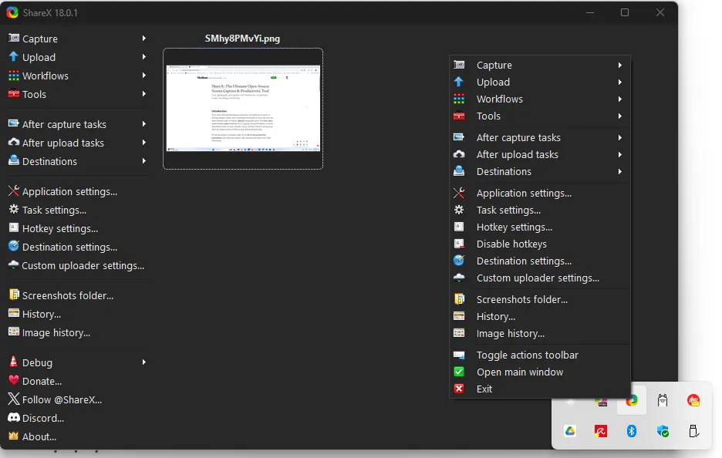Viewport: 722px width, 458px height.
Task: Select the Task settings gear icon
Action: (x=13, y=210)
